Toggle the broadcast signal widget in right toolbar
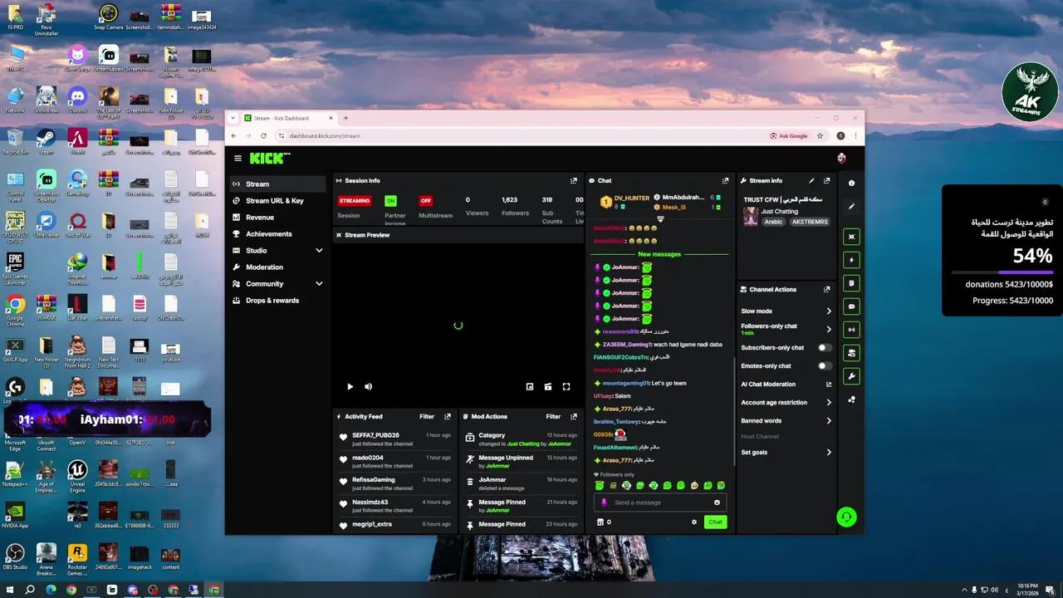The image size is (1063, 598). [x=851, y=330]
